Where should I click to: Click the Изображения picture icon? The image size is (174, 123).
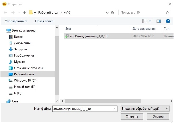(11, 56)
